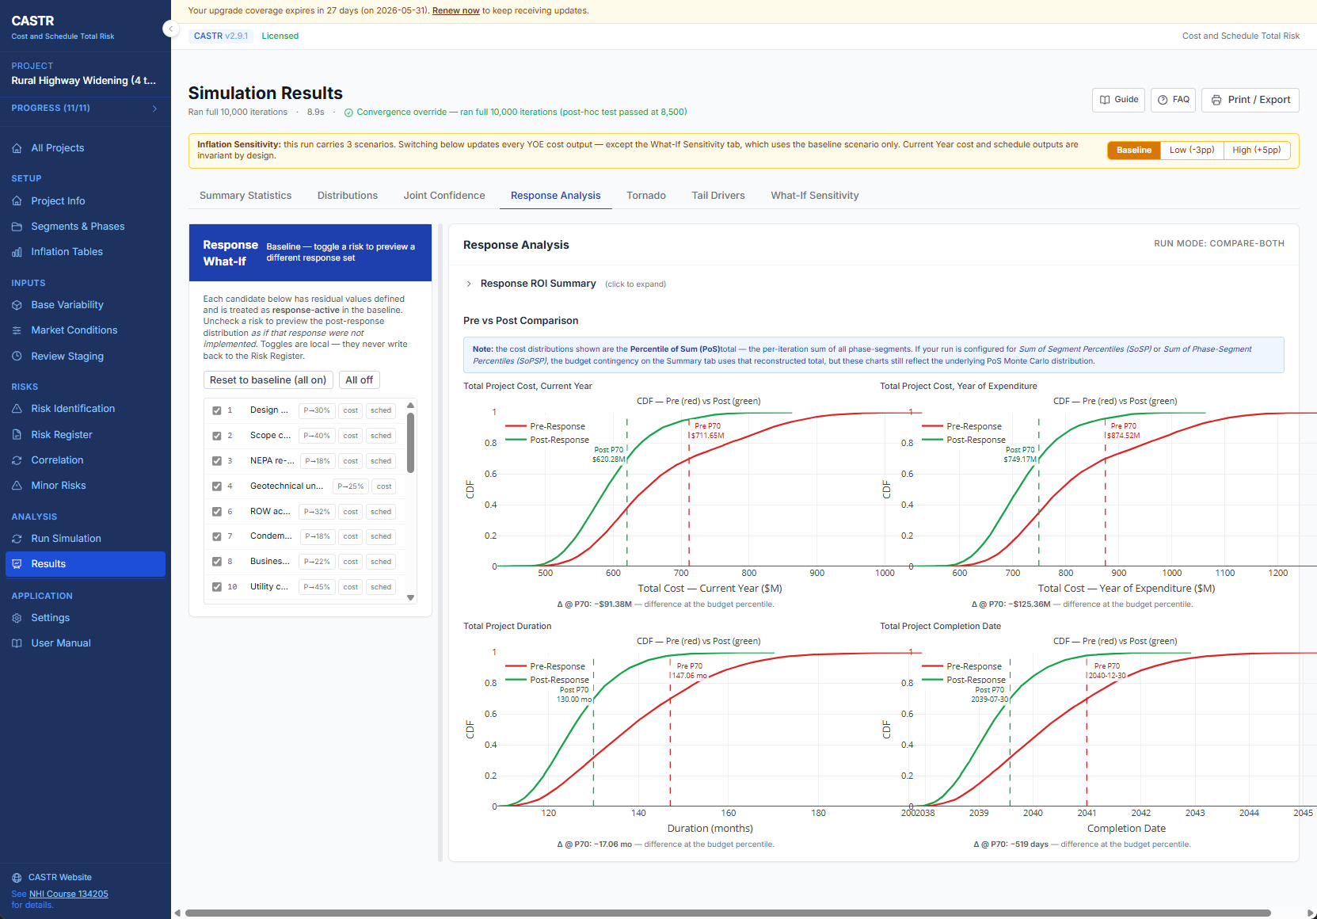This screenshot has width=1317, height=919.
Task: Click the User Manual book icon
Action: (x=17, y=643)
